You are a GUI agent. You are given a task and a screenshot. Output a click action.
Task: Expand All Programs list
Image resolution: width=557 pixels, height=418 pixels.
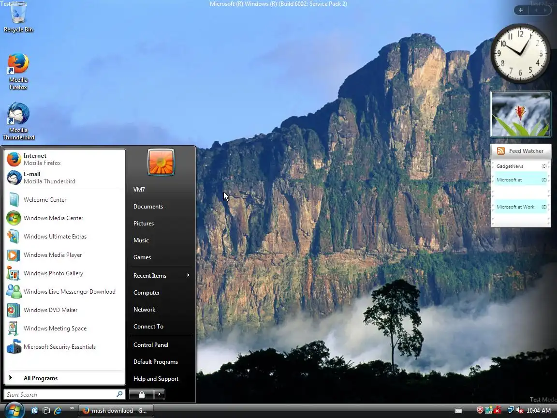click(x=65, y=378)
